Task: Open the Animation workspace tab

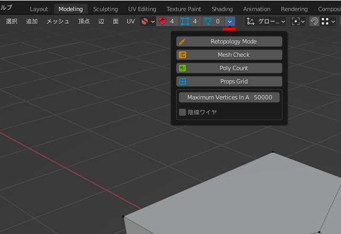Action: pos(257,9)
